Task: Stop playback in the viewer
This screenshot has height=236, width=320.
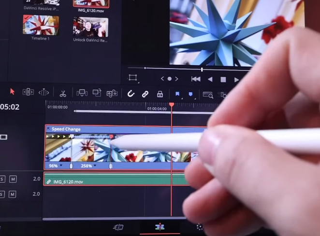Action: pos(223,80)
